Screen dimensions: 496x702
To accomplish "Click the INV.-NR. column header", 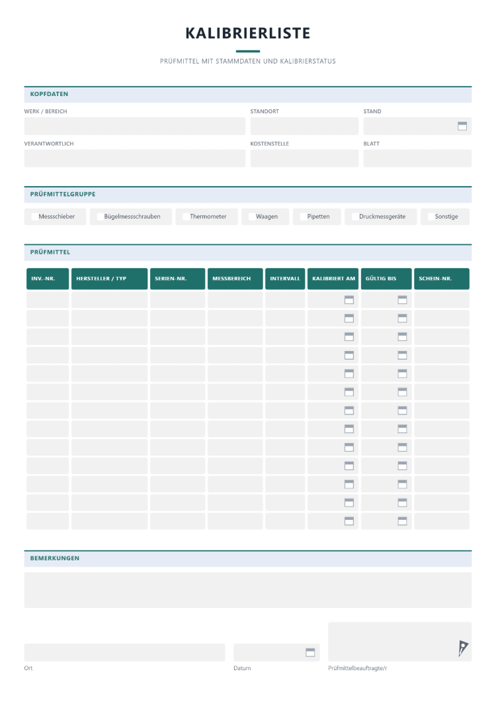I will [48, 279].
